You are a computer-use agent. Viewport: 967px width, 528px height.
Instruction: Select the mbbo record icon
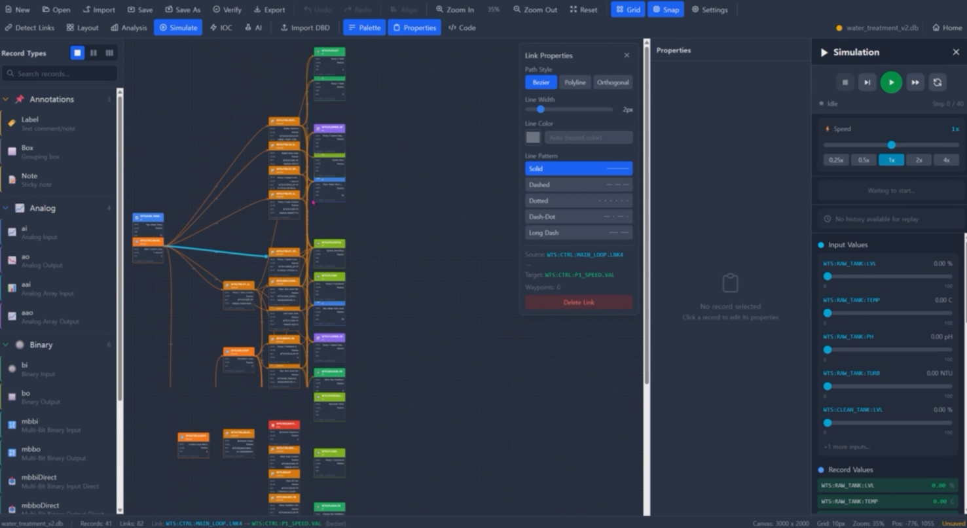12,453
